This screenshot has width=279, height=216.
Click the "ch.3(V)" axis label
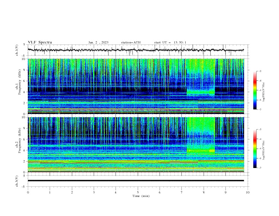[17, 181]
